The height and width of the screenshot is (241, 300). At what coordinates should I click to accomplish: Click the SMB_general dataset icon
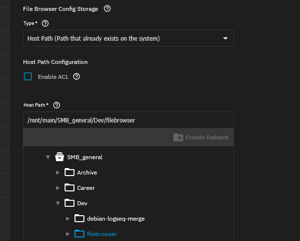[x=60, y=157]
